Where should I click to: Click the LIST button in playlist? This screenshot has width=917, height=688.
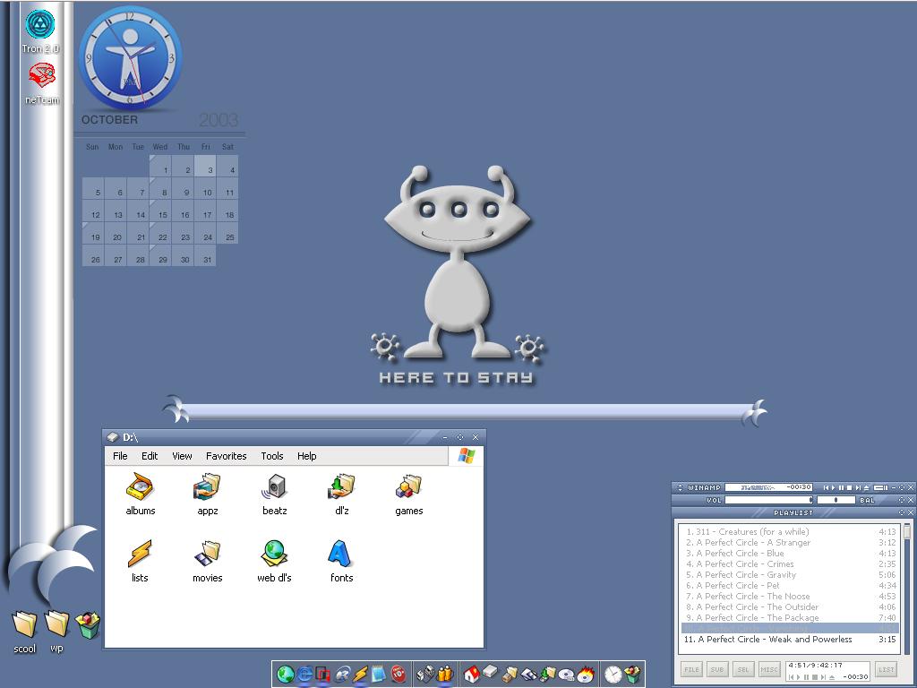[x=886, y=669]
